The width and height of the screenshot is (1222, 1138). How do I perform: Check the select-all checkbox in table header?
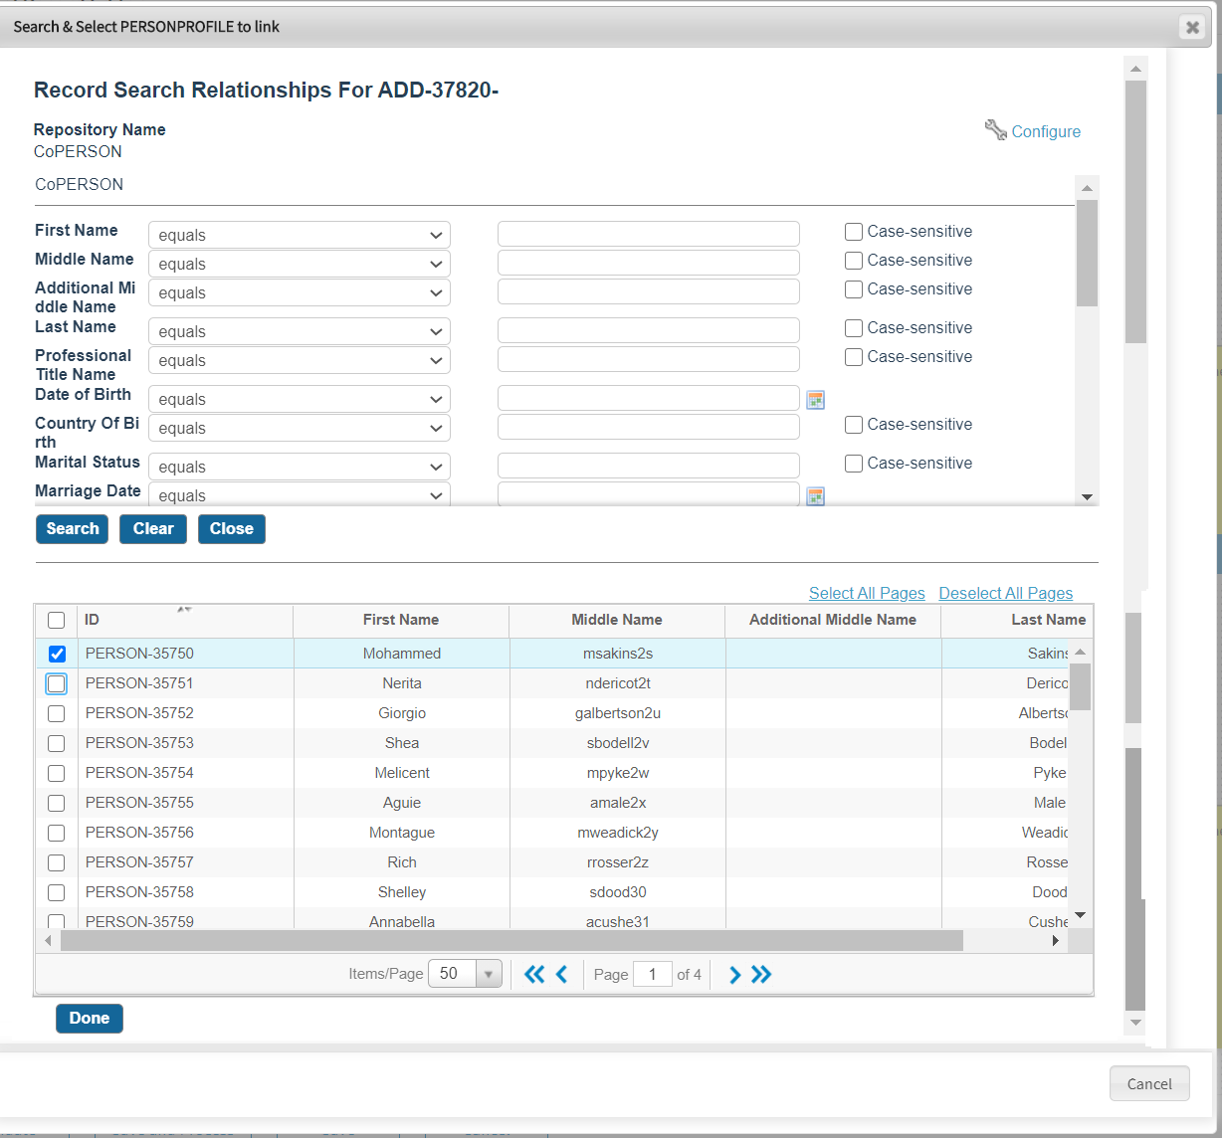coord(57,620)
